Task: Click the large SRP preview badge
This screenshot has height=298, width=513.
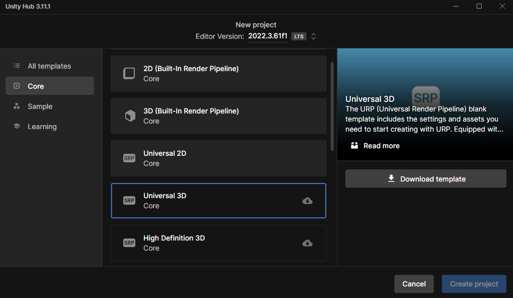Action: [426, 97]
